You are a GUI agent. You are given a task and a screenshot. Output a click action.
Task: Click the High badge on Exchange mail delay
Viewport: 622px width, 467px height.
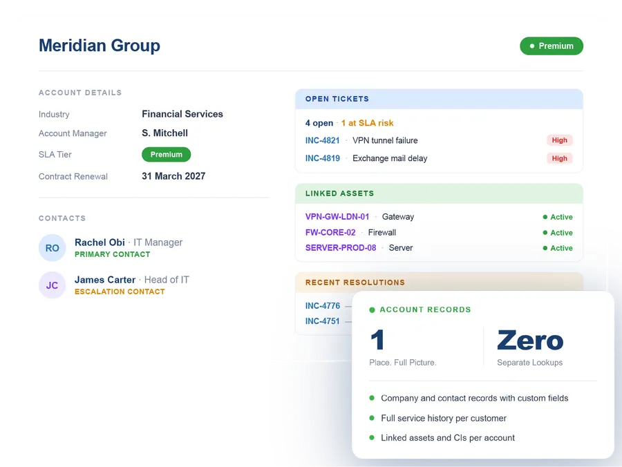[x=559, y=158]
